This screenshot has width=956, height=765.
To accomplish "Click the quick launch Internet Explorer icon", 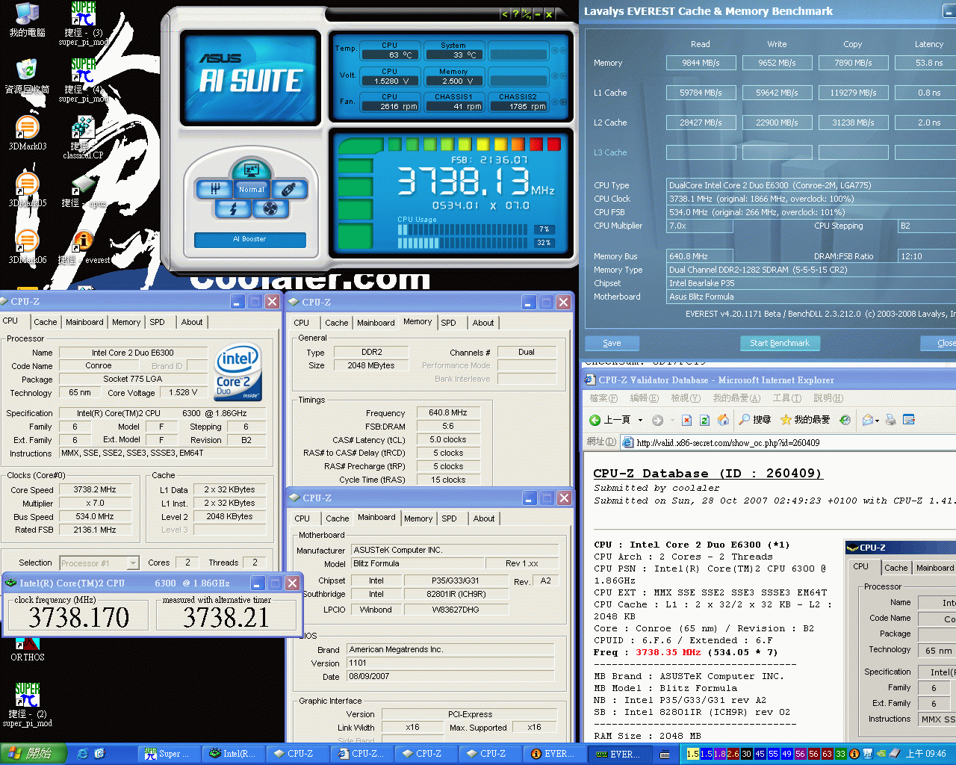I will tap(82, 754).
